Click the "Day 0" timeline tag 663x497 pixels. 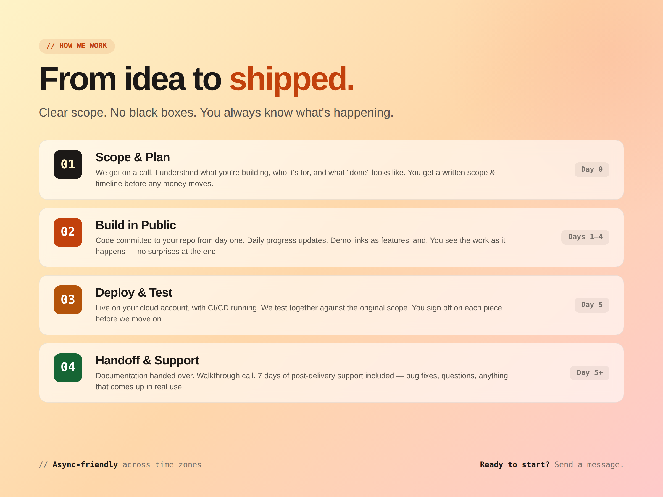[x=592, y=170]
